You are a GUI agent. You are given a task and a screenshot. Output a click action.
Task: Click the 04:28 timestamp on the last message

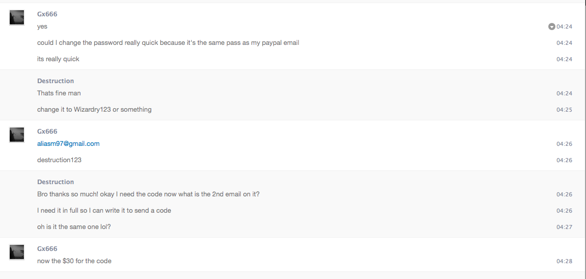[x=564, y=262]
